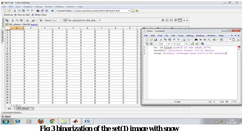The height and width of the screenshot is (131, 243).
Task: Click the MATLAB Start button
Action: (6, 116)
